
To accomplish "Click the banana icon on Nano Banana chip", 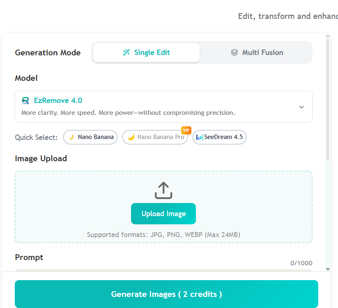I will (x=71, y=137).
